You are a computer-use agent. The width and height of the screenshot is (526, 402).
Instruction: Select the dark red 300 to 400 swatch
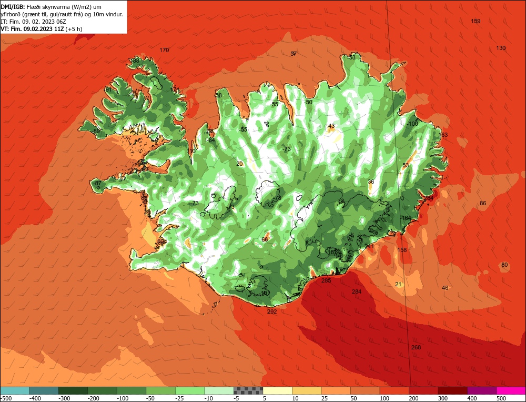pos(453,390)
